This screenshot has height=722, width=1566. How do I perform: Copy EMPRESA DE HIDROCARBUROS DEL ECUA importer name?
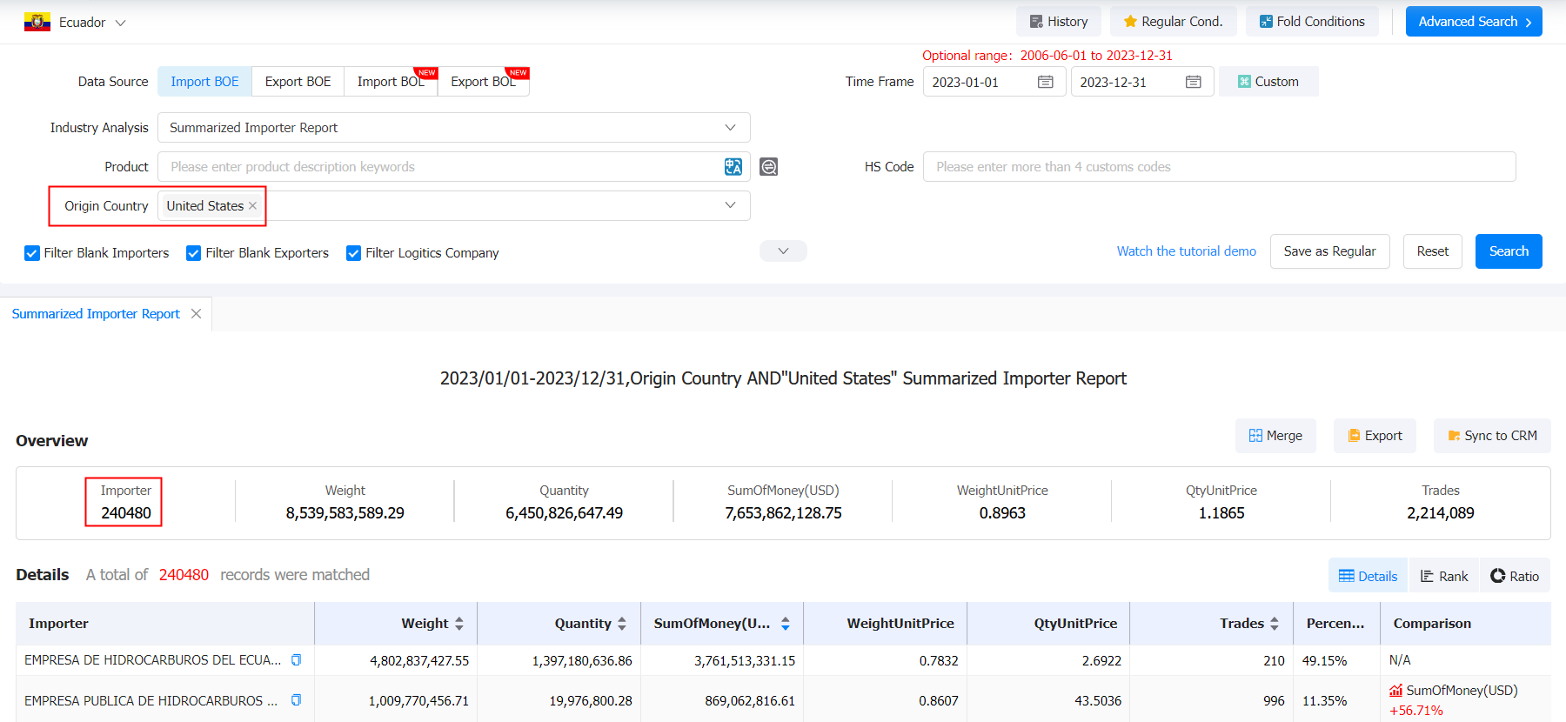pos(296,660)
